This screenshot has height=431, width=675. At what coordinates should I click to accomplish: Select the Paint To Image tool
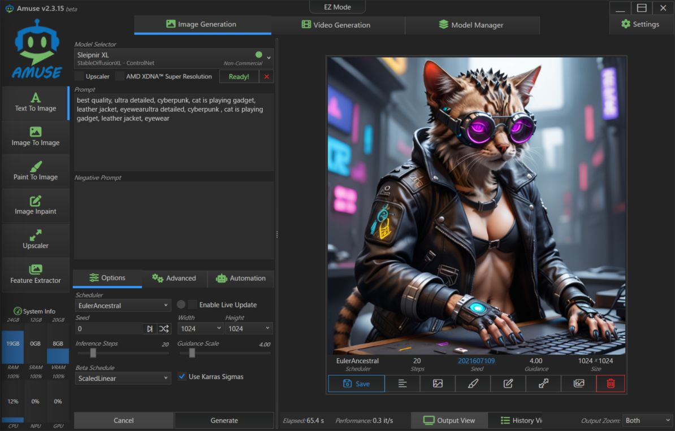pyautogui.click(x=35, y=171)
